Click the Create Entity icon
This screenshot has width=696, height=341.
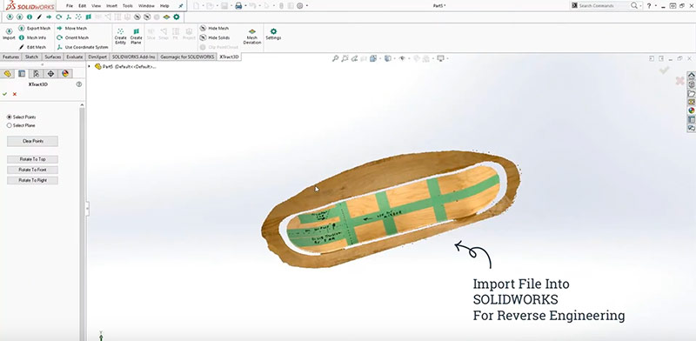(120, 36)
